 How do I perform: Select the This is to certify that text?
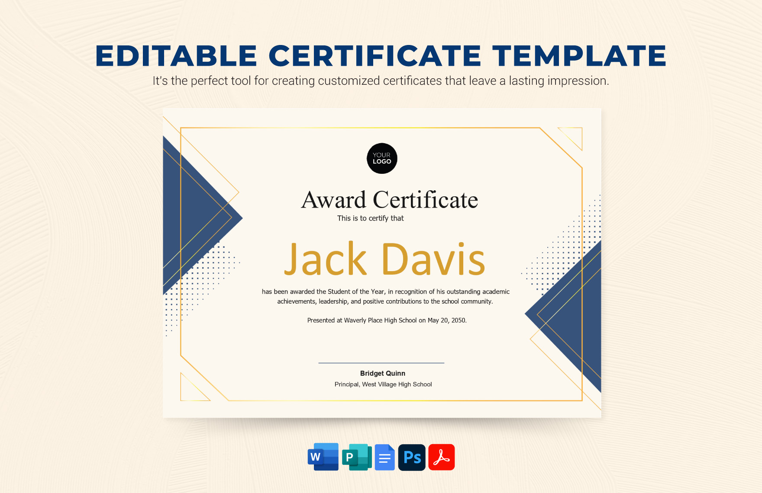click(x=370, y=218)
